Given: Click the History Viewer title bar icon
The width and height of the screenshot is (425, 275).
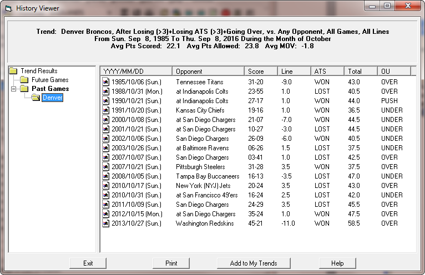Looking at the screenshot, I should tap(9, 8).
